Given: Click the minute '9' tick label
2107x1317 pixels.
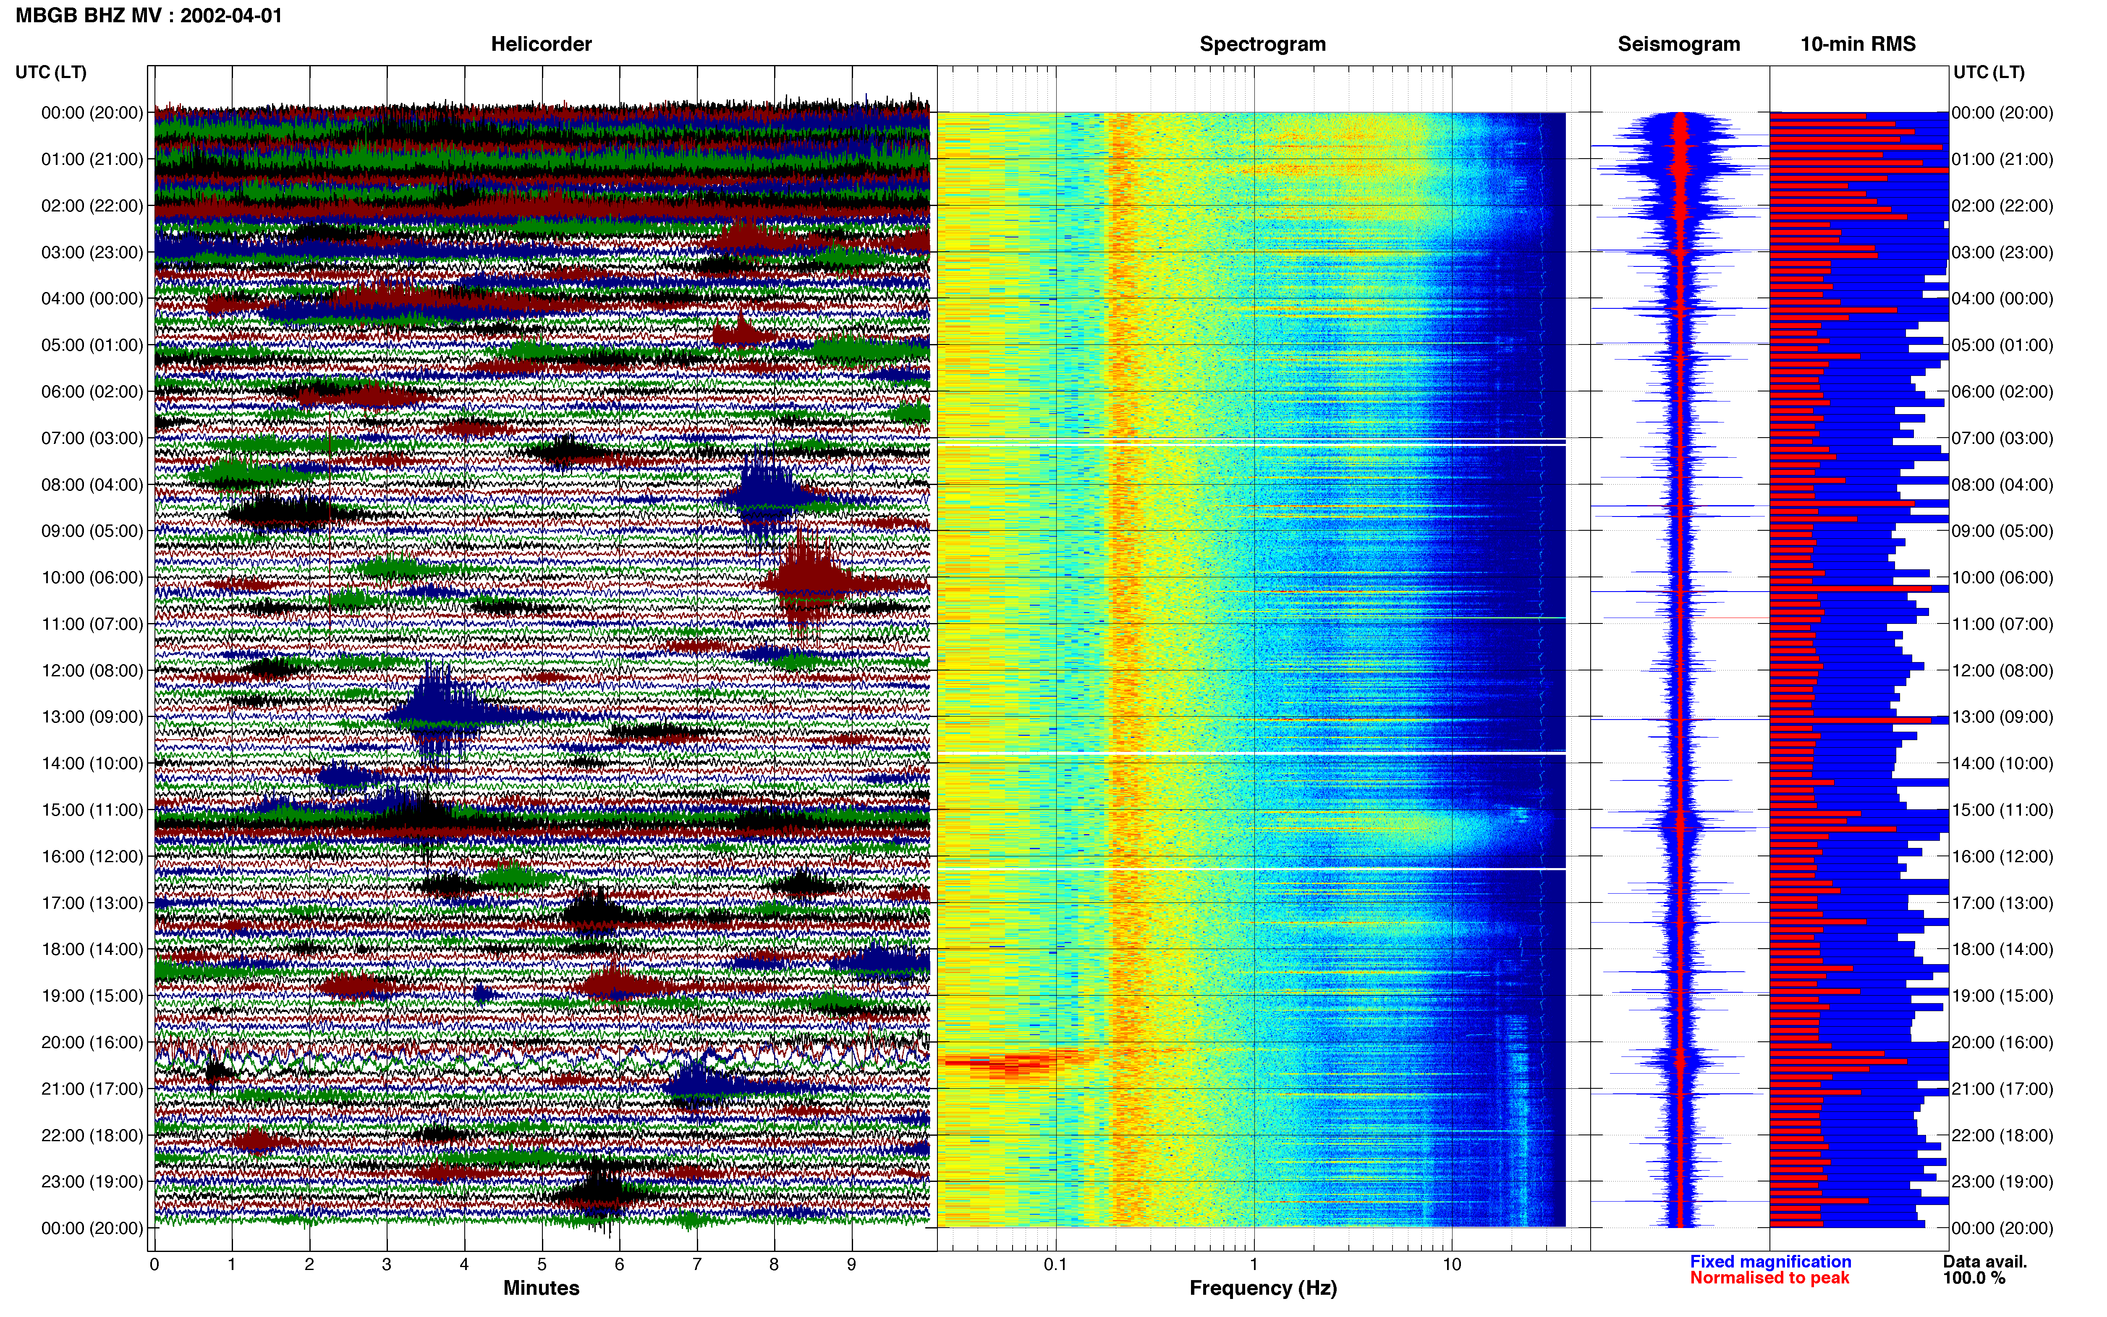Looking at the screenshot, I should 851,1265.
